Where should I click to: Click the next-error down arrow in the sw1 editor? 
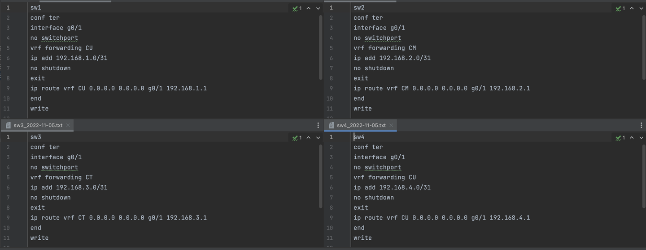[x=318, y=8]
